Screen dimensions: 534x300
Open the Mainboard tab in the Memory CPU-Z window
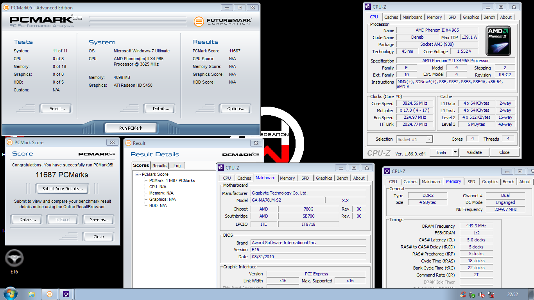click(x=432, y=182)
